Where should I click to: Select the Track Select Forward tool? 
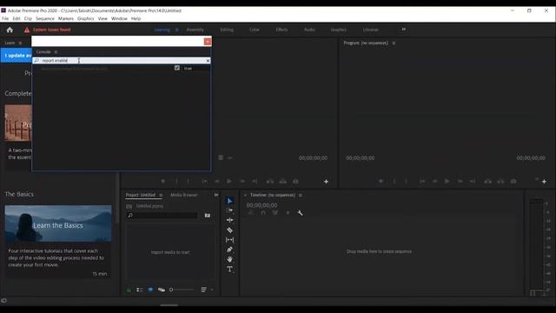[229, 210]
